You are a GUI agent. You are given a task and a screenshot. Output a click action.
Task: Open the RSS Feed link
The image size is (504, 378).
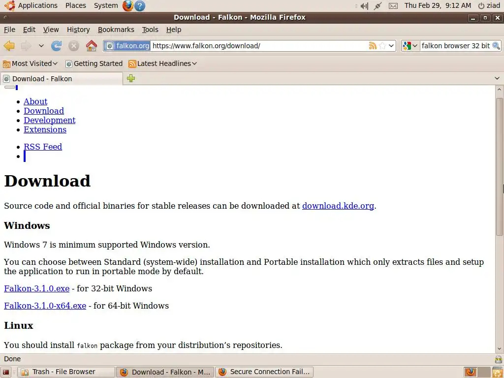point(43,147)
